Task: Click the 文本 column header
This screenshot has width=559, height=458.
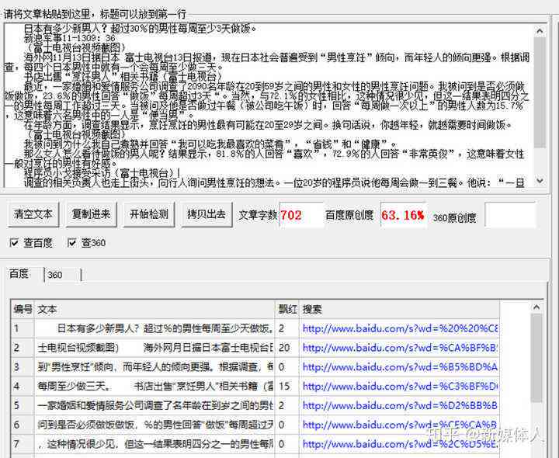Action: pos(155,309)
